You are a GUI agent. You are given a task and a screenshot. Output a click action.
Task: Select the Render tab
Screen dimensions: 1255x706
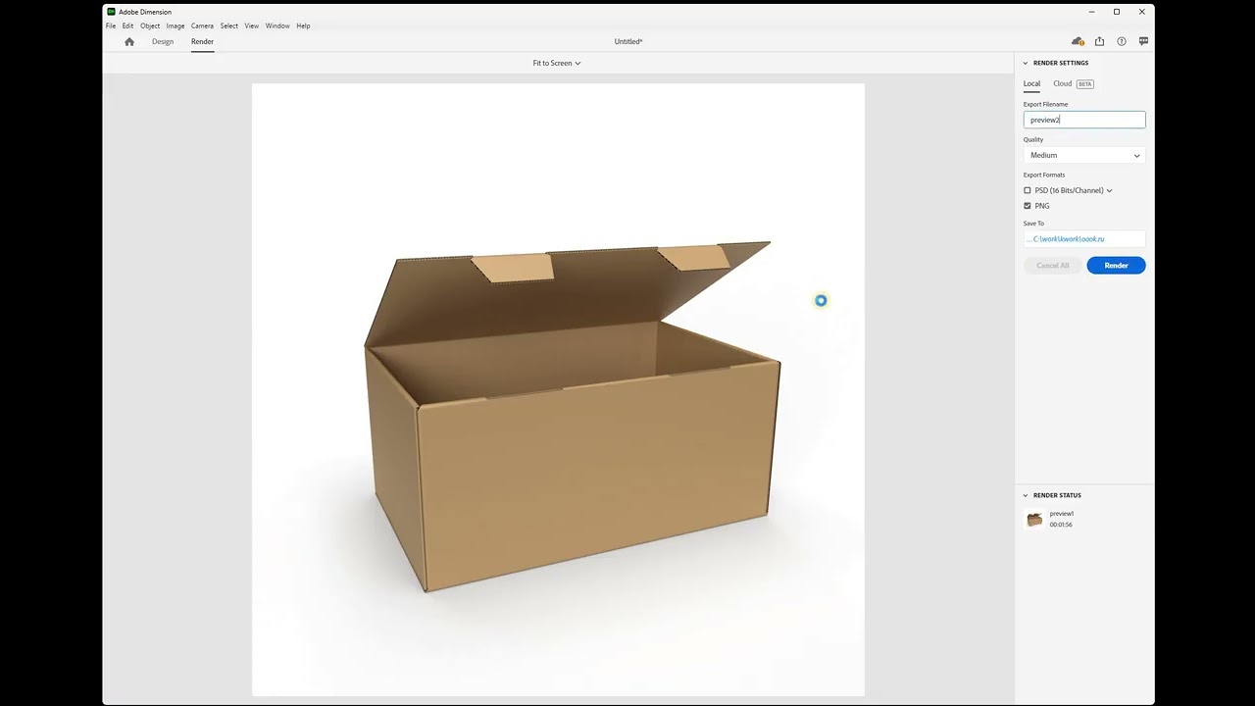point(202,41)
